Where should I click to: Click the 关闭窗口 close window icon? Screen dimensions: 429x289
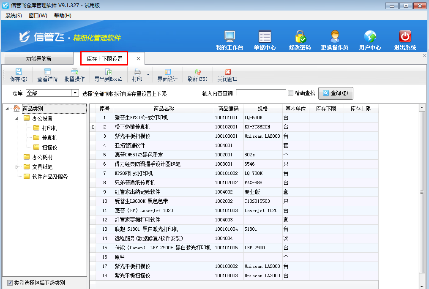[x=227, y=75]
